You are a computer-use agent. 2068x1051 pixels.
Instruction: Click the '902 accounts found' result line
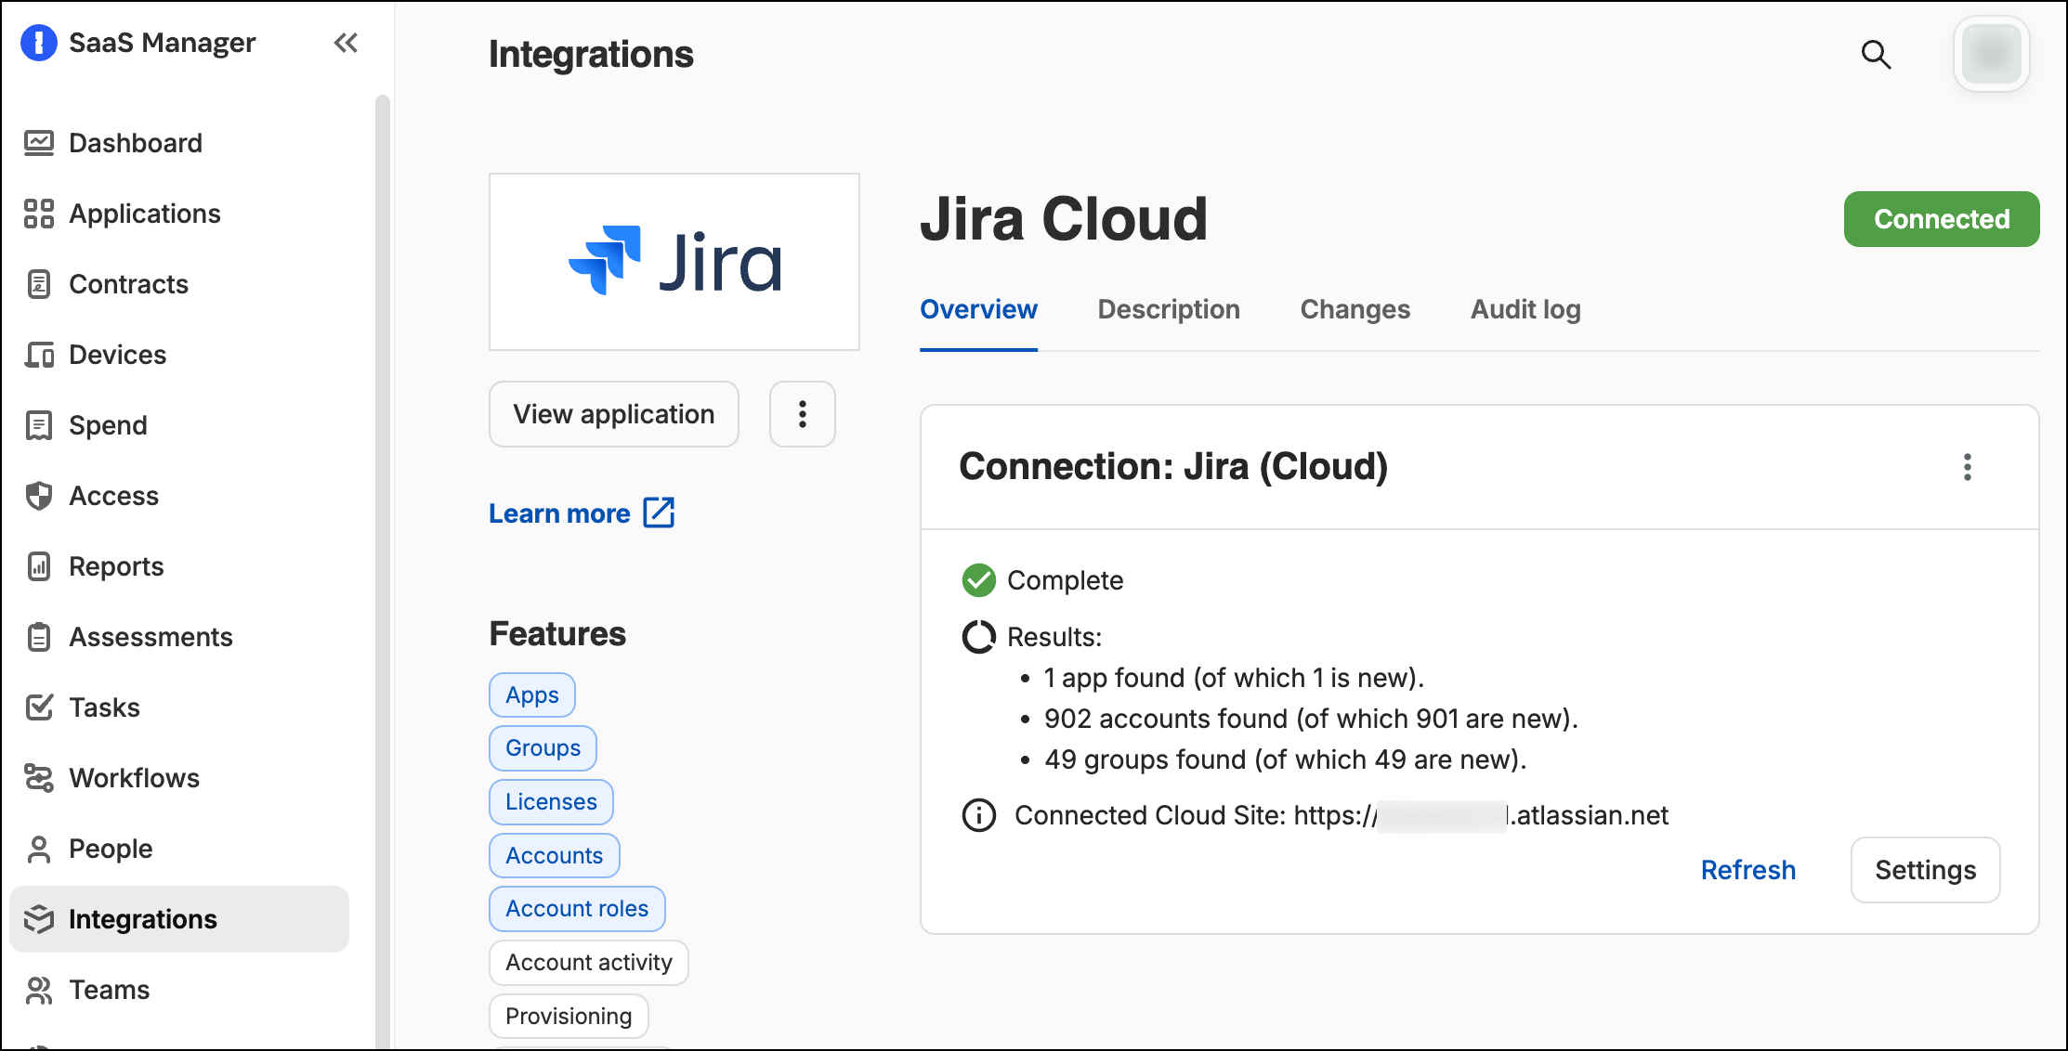click(x=1311, y=719)
